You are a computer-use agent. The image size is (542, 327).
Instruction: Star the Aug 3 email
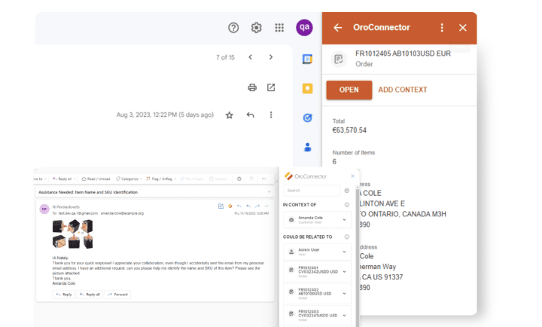pos(229,115)
